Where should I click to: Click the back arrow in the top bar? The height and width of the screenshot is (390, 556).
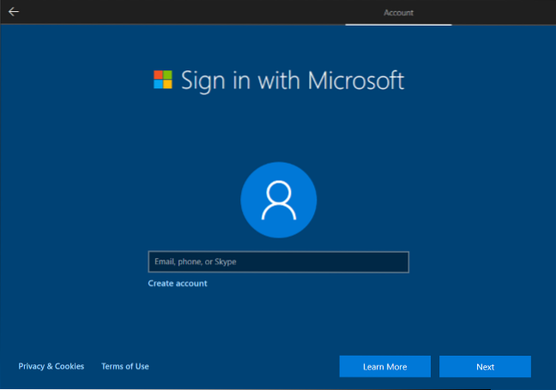14,12
